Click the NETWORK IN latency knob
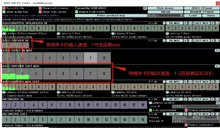The width and height of the screenshot is (220, 128). coord(151,103)
